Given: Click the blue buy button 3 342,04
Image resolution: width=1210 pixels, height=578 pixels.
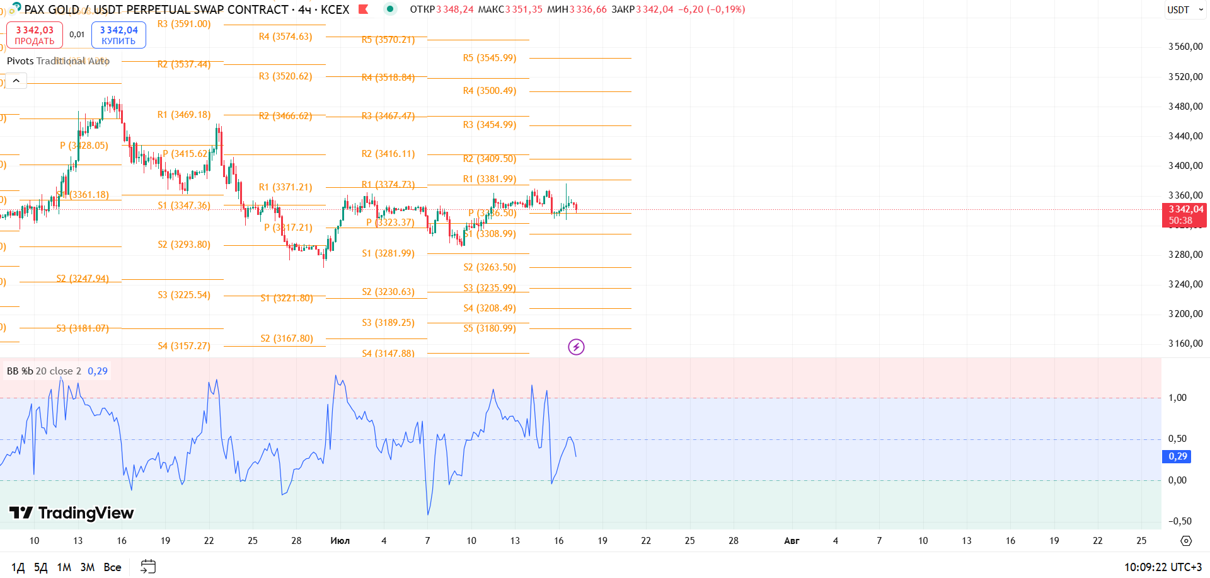Looking at the screenshot, I should (118, 35).
